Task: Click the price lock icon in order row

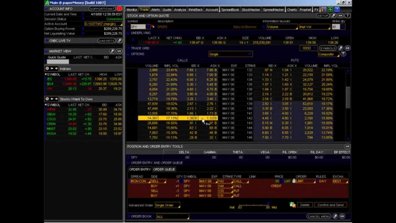Action: pos(294,181)
